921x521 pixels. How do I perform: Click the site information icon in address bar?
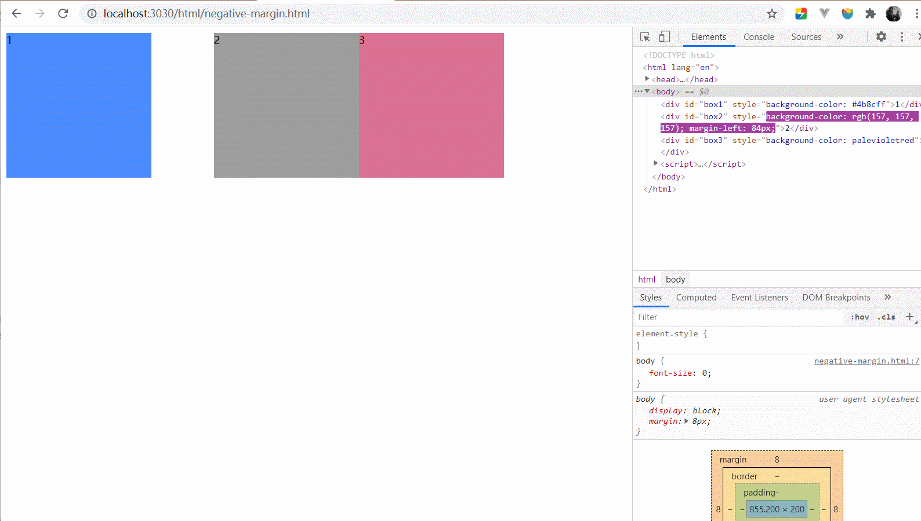(x=92, y=13)
